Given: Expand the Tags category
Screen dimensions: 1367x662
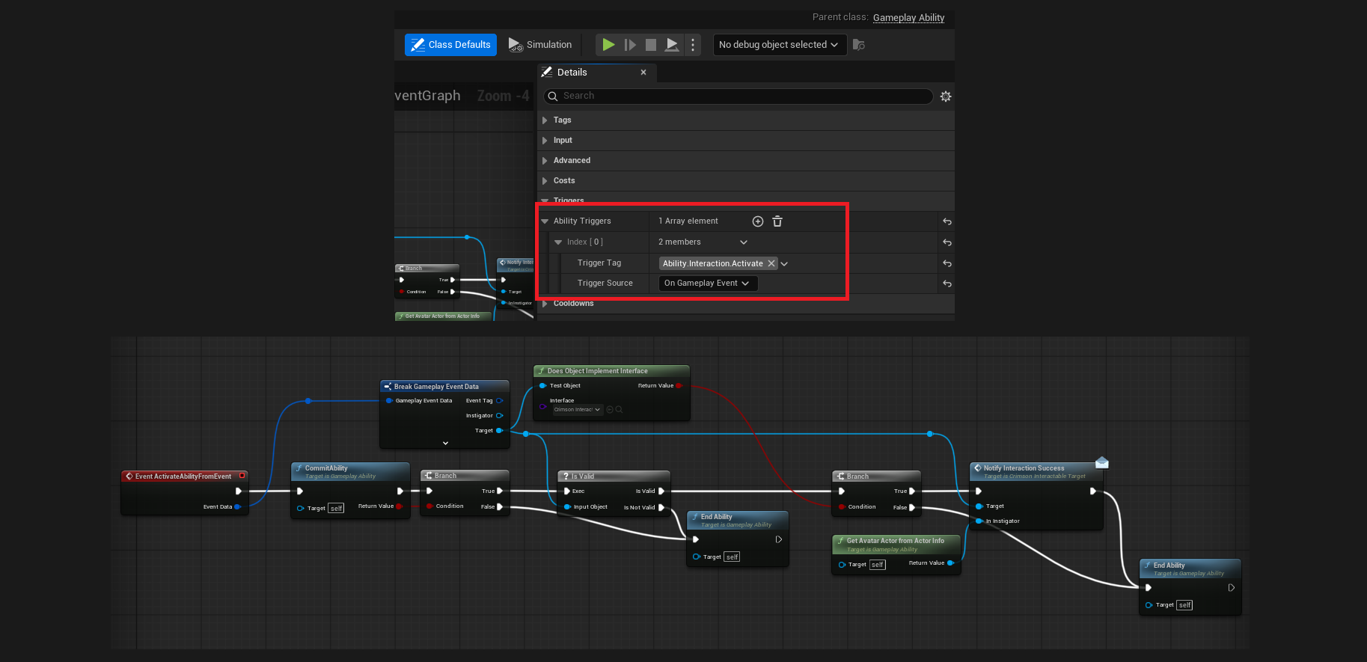Looking at the screenshot, I should coord(545,120).
